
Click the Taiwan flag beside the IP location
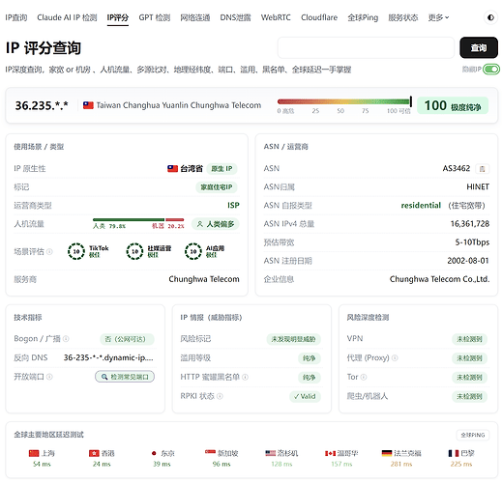click(88, 105)
